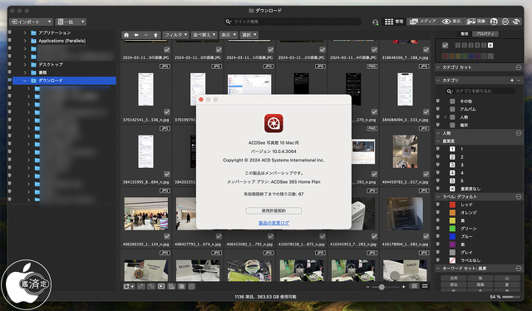Screen dimensions: 532x311
Task: Toggle the 人物 category checkbox
Action: [x=452, y=117]
